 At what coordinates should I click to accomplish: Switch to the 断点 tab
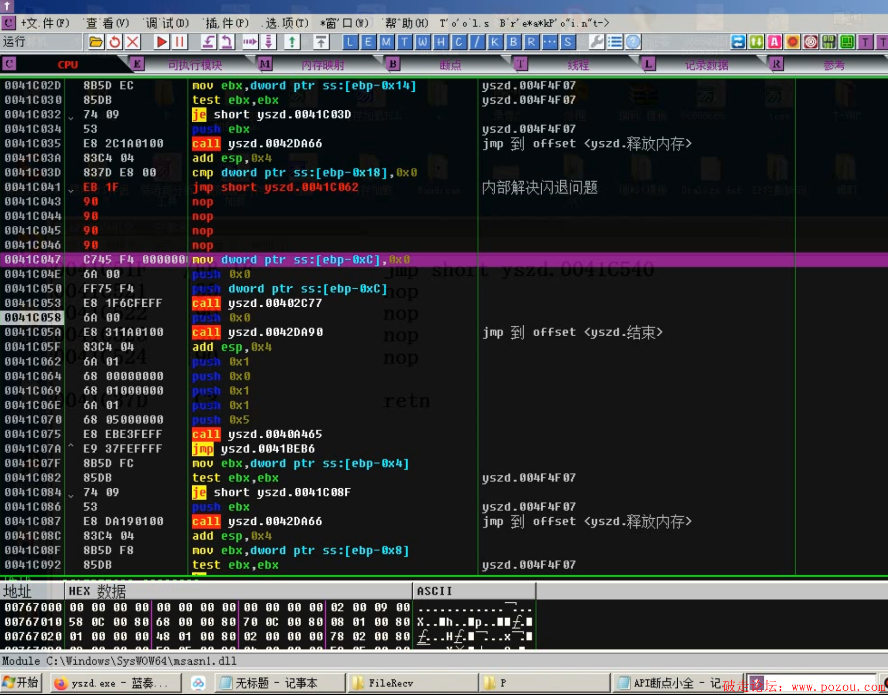pos(450,65)
